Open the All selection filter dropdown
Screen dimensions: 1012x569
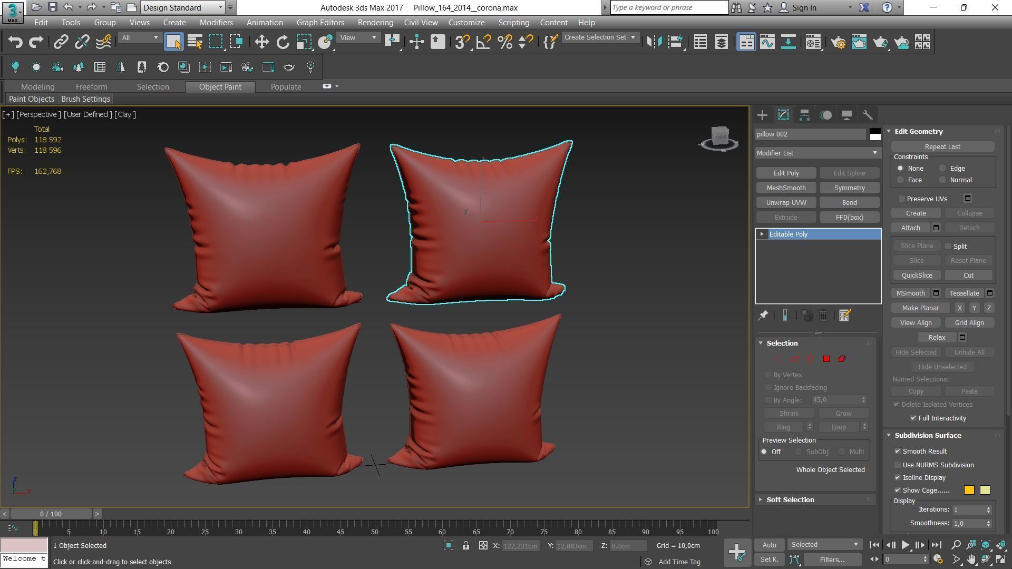coord(139,38)
